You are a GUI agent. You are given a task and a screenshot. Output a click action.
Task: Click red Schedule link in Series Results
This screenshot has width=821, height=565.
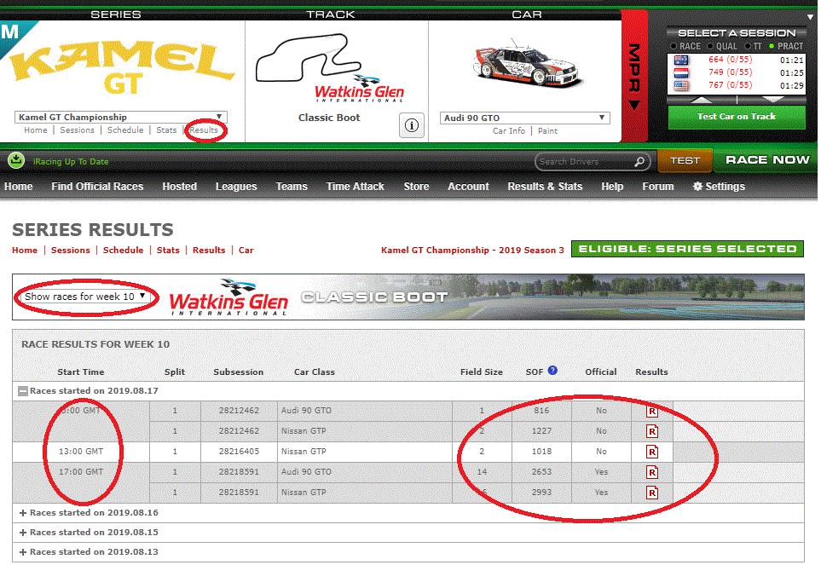[x=123, y=250]
